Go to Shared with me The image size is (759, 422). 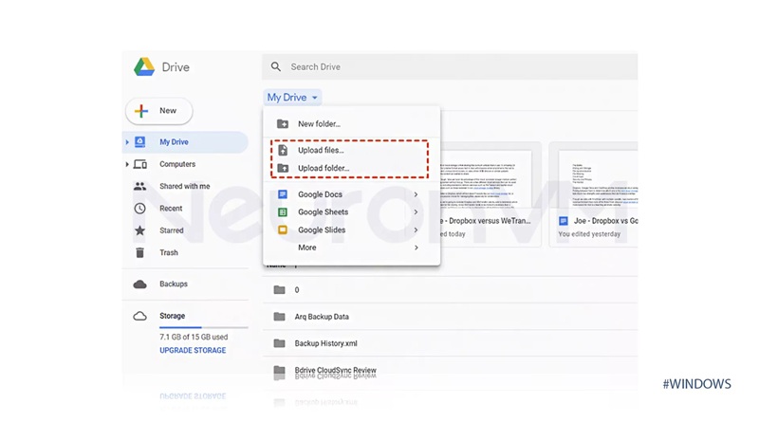pos(185,186)
